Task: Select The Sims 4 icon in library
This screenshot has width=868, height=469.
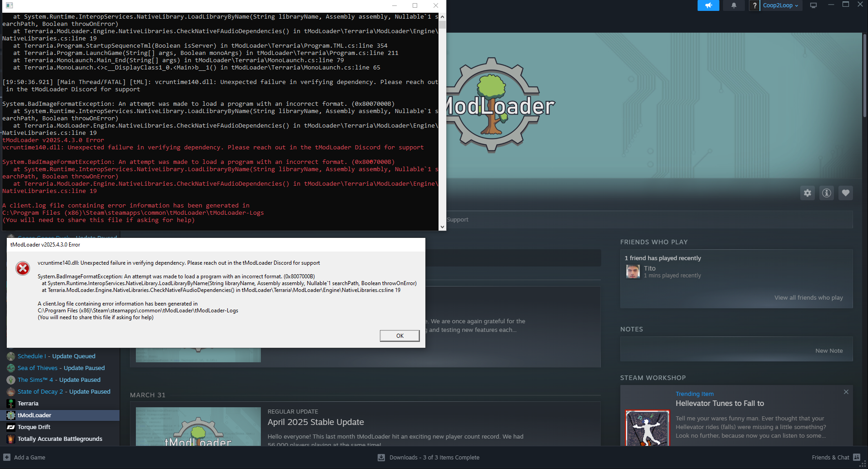Action: coord(11,380)
